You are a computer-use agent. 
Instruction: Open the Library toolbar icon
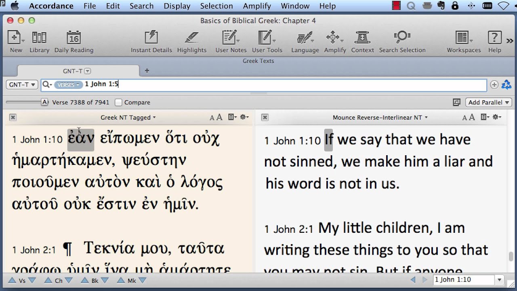click(x=39, y=38)
